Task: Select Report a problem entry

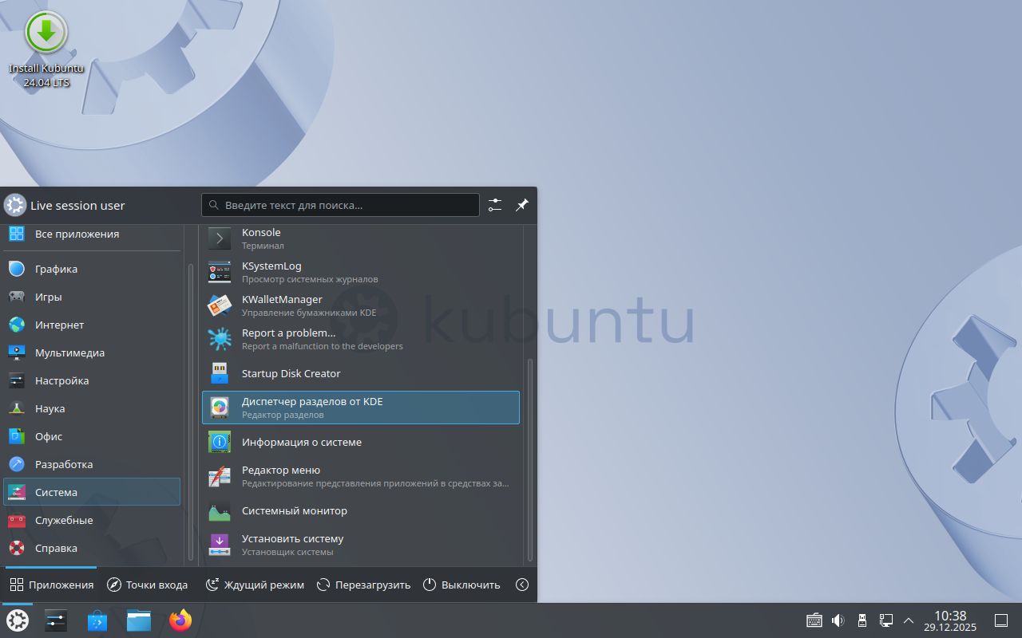Action: click(361, 339)
